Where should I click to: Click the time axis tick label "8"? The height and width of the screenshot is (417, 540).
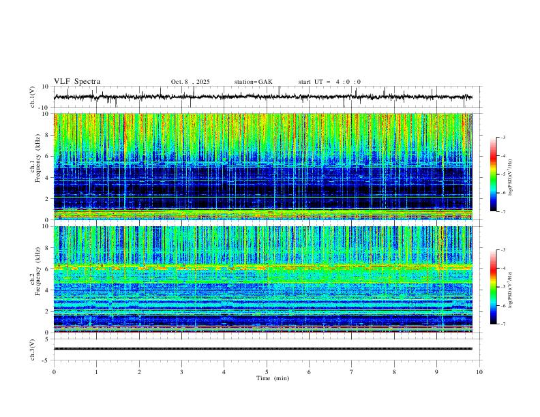tap(394, 372)
